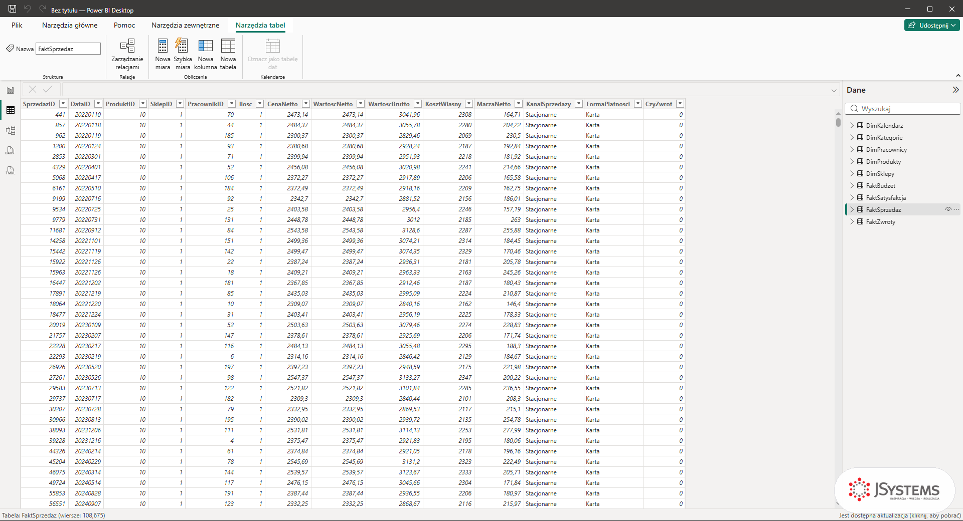This screenshot has height=521, width=963.
Task: Open SprzedazID column filter dropdown
Action: coord(63,104)
